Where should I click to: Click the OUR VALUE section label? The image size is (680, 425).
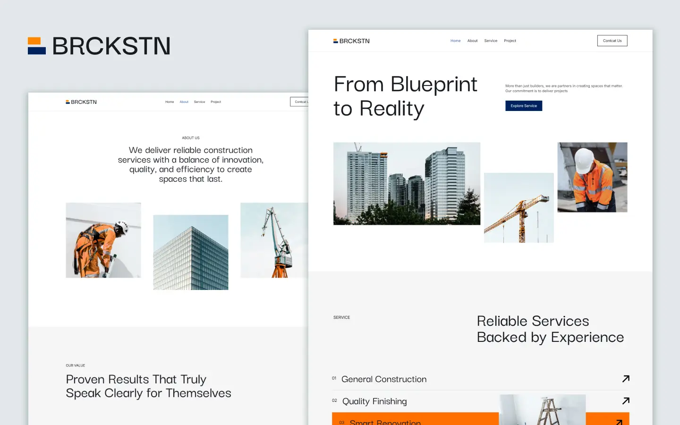(76, 365)
